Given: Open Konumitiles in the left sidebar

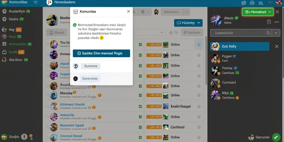Looking at the screenshot, I should point(17,44).
